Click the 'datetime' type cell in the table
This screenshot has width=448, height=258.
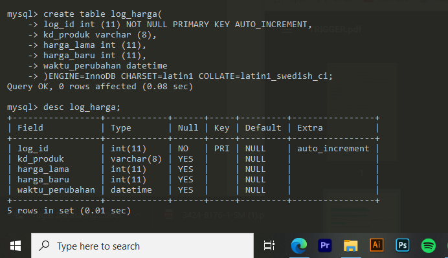coord(131,190)
